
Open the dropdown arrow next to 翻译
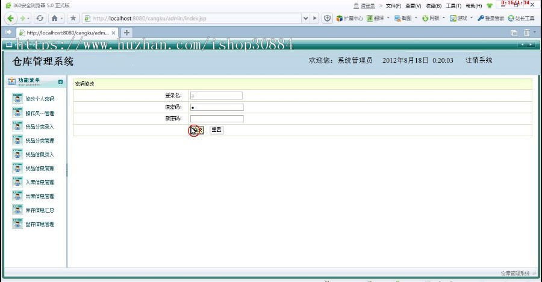click(x=388, y=17)
